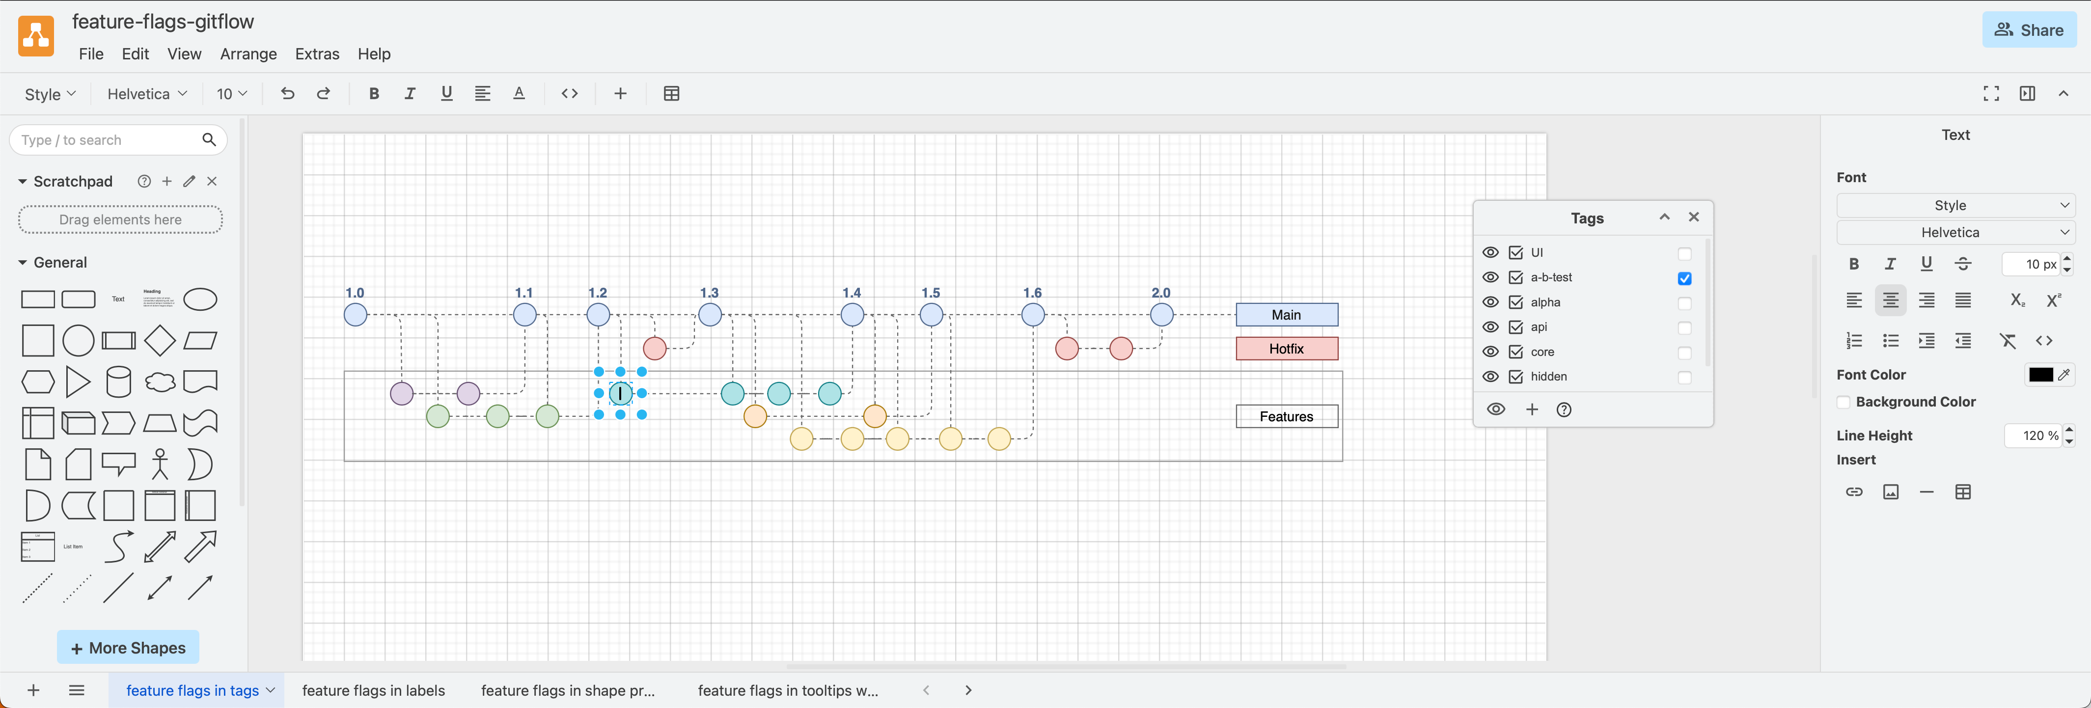Apply italic style from the toolbar
2091x708 pixels.
click(x=410, y=93)
